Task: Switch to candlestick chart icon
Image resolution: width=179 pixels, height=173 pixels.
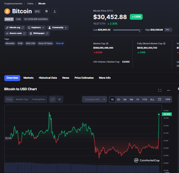Action: click(x=59, y=99)
